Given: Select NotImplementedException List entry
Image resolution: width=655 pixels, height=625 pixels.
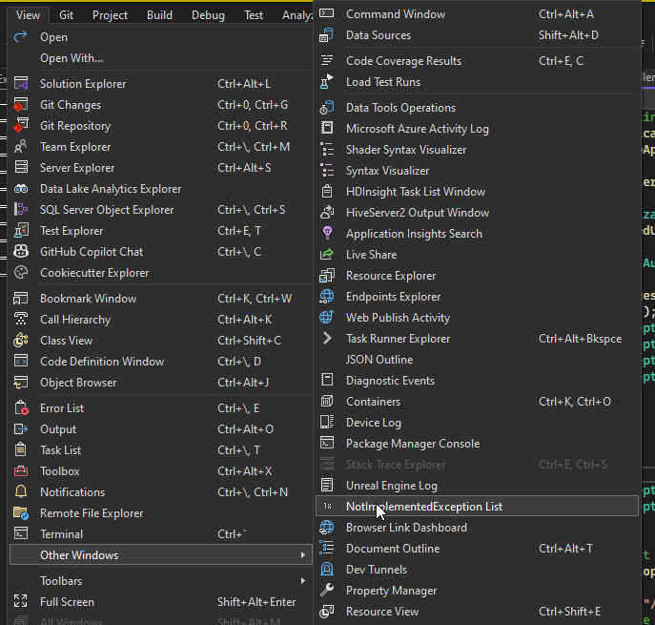Looking at the screenshot, I should [x=423, y=507].
